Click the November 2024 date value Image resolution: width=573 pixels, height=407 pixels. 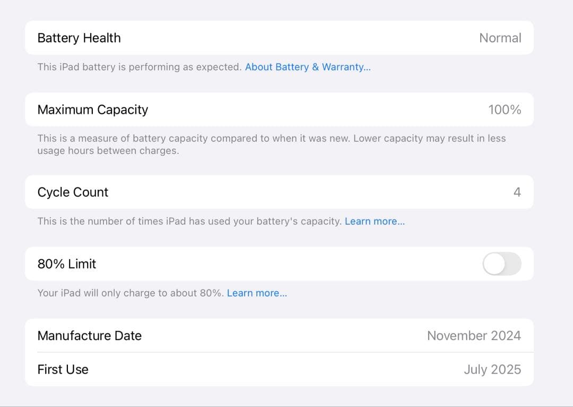click(474, 336)
